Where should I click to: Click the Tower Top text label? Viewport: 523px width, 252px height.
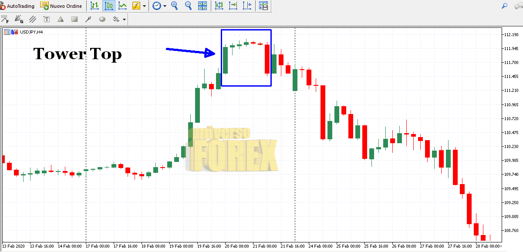coord(78,54)
